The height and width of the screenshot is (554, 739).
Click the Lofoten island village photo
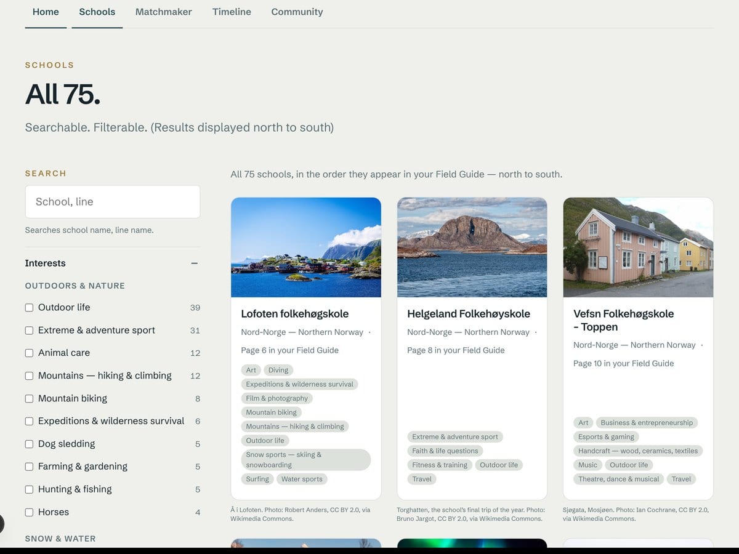point(306,247)
